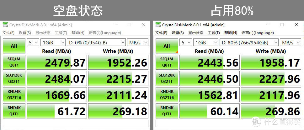Open 帮助(H) menu in right window

click(x=231, y=33)
